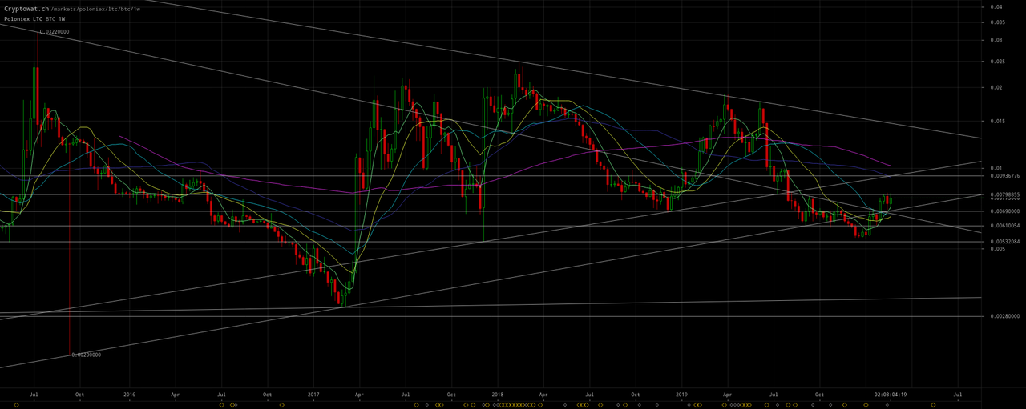This screenshot has width=1026, height=409.
Task: Click the 0.00610054 price level label
Action: 1004,226
